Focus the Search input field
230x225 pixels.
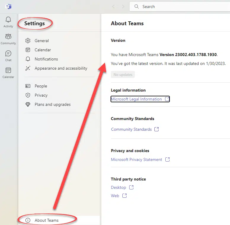click(x=180, y=7)
